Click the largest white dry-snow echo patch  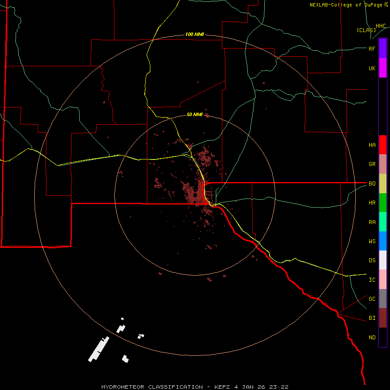click(x=98, y=349)
